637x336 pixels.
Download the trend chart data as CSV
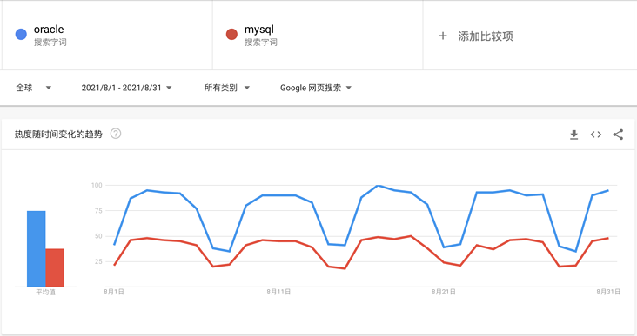coord(573,135)
